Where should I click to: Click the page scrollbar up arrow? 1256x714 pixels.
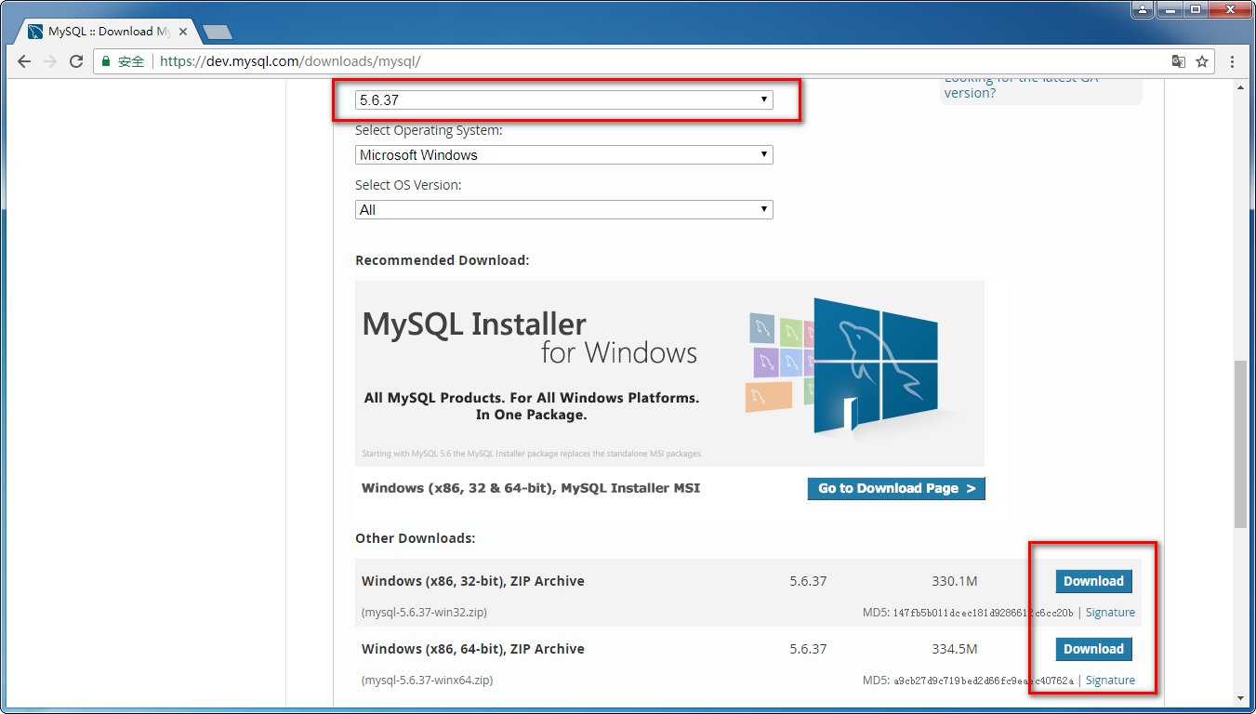tap(1240, 87)
